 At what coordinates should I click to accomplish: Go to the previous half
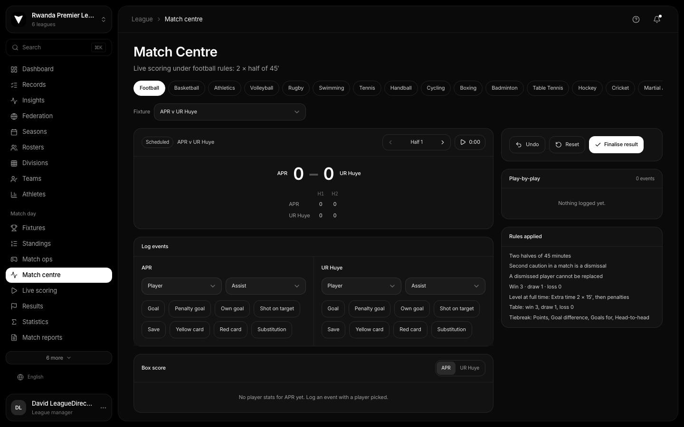[x=390, y=142]
